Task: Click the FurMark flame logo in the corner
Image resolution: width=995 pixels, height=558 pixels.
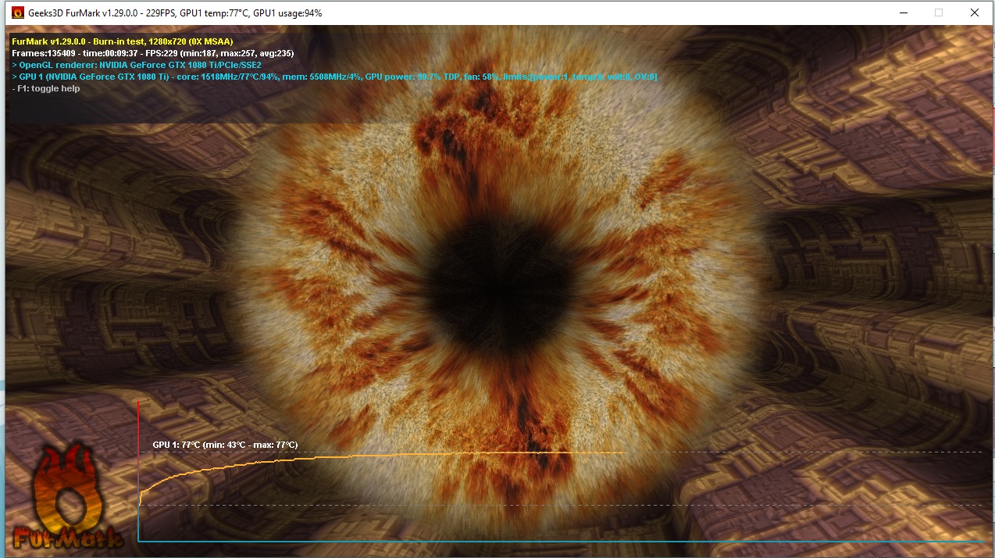Action: pos(68,498)
